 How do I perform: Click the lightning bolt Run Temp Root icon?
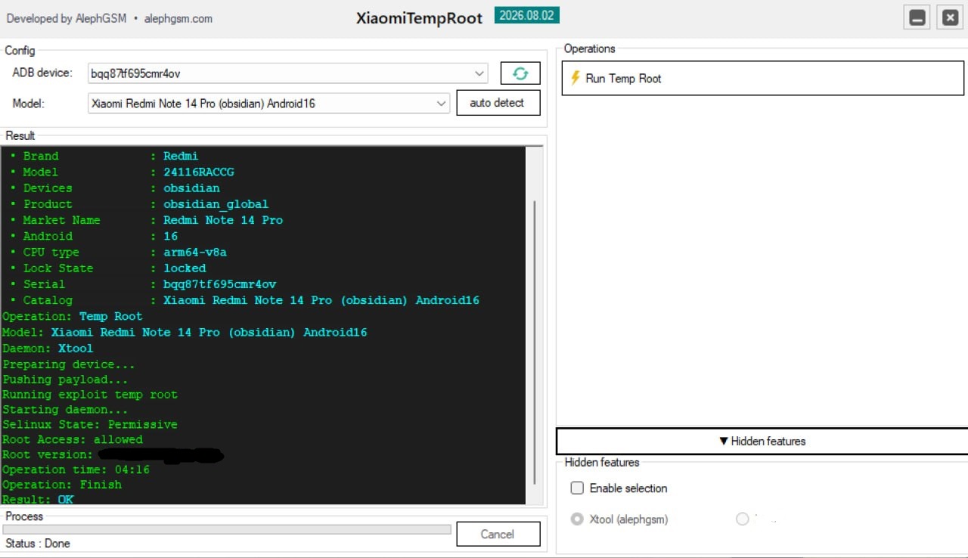576,78
